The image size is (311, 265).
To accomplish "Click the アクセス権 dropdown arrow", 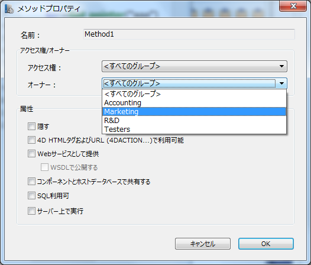I will tap(281, 66).
